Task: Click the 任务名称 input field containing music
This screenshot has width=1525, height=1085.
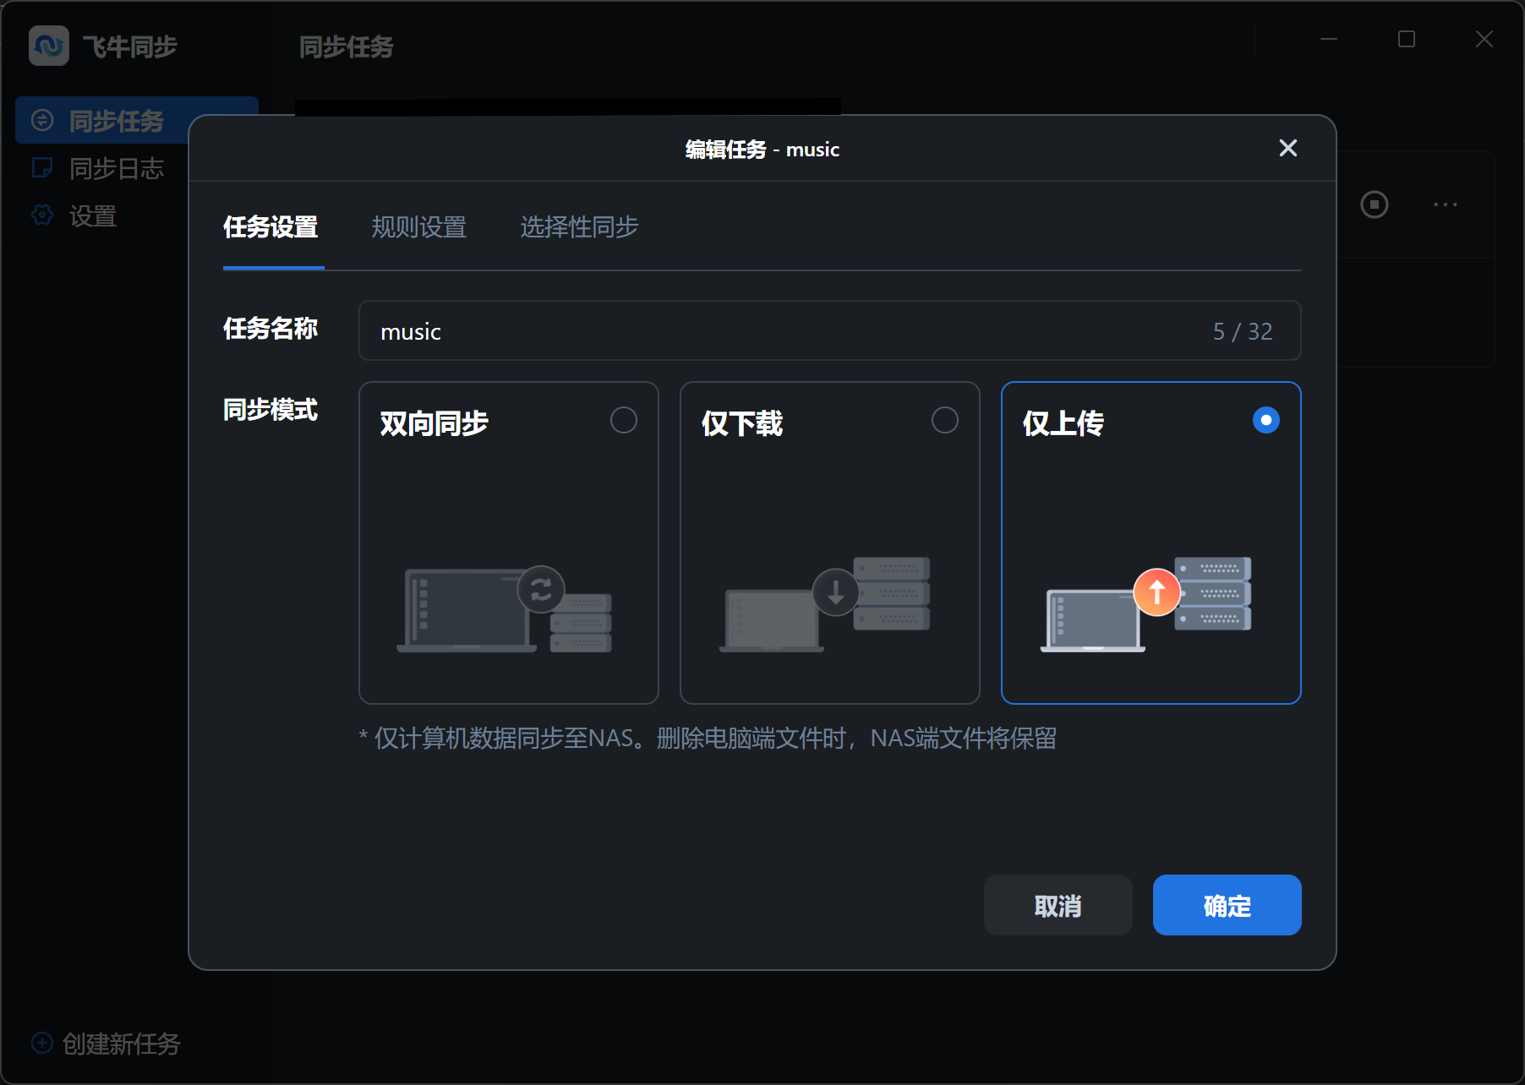Action: click(x=830, y=330)
